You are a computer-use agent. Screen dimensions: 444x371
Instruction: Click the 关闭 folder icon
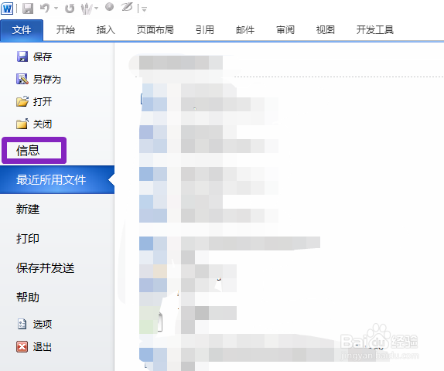click(x=22, y=124)
